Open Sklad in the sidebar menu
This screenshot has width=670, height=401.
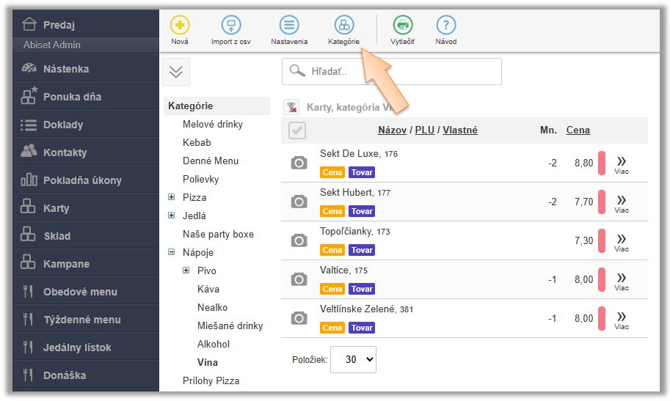tap(57, 236)
